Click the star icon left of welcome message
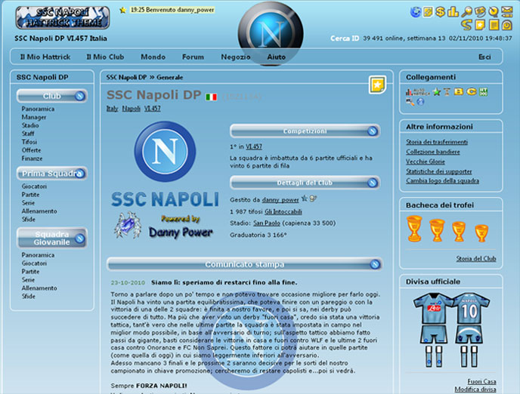This screenshot has height=394, width=520. click(x=122, y=11)
